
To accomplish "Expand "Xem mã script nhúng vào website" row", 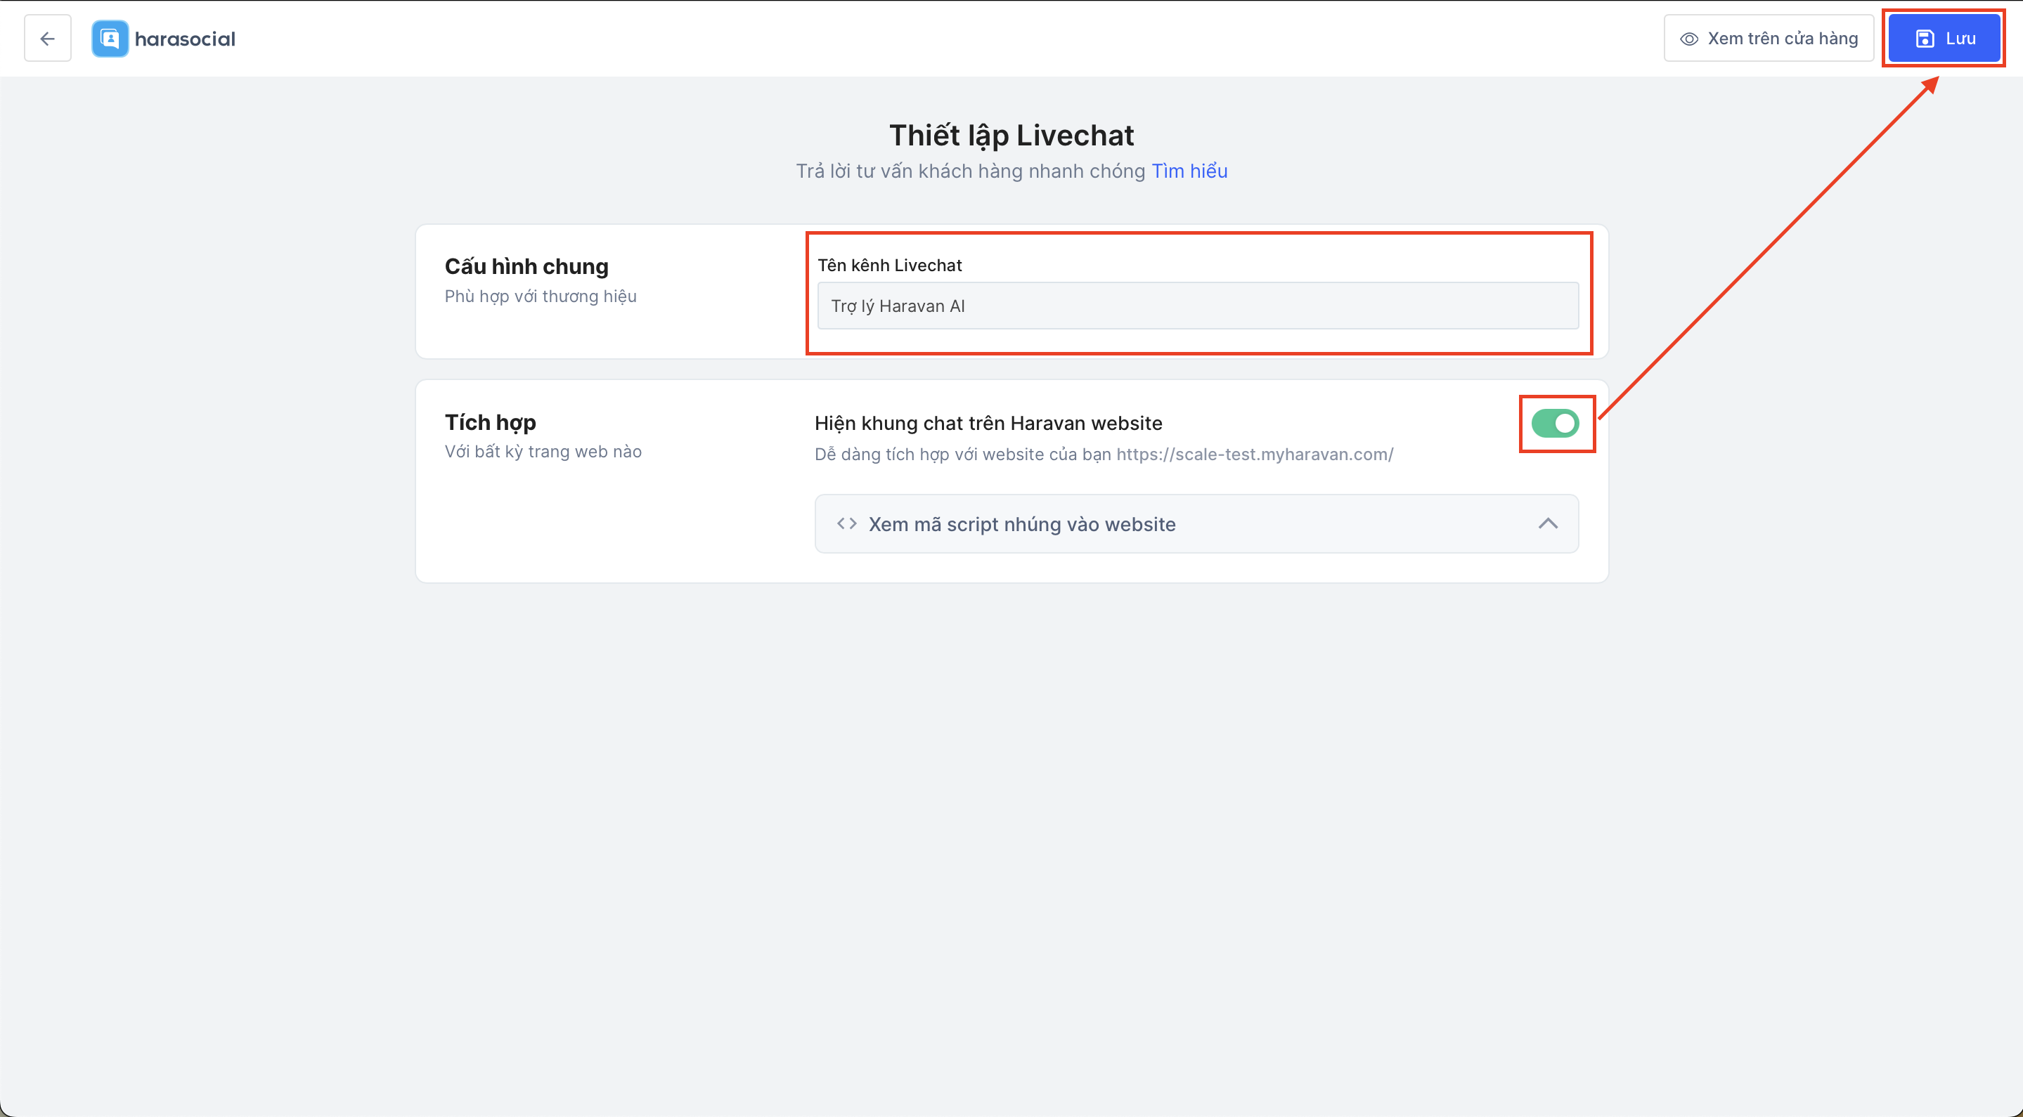I will click(1021, 524).
